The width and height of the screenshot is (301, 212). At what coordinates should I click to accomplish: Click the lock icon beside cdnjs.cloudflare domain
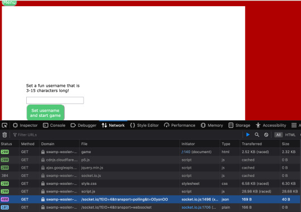pyautogui.click(x=43, y=160)
